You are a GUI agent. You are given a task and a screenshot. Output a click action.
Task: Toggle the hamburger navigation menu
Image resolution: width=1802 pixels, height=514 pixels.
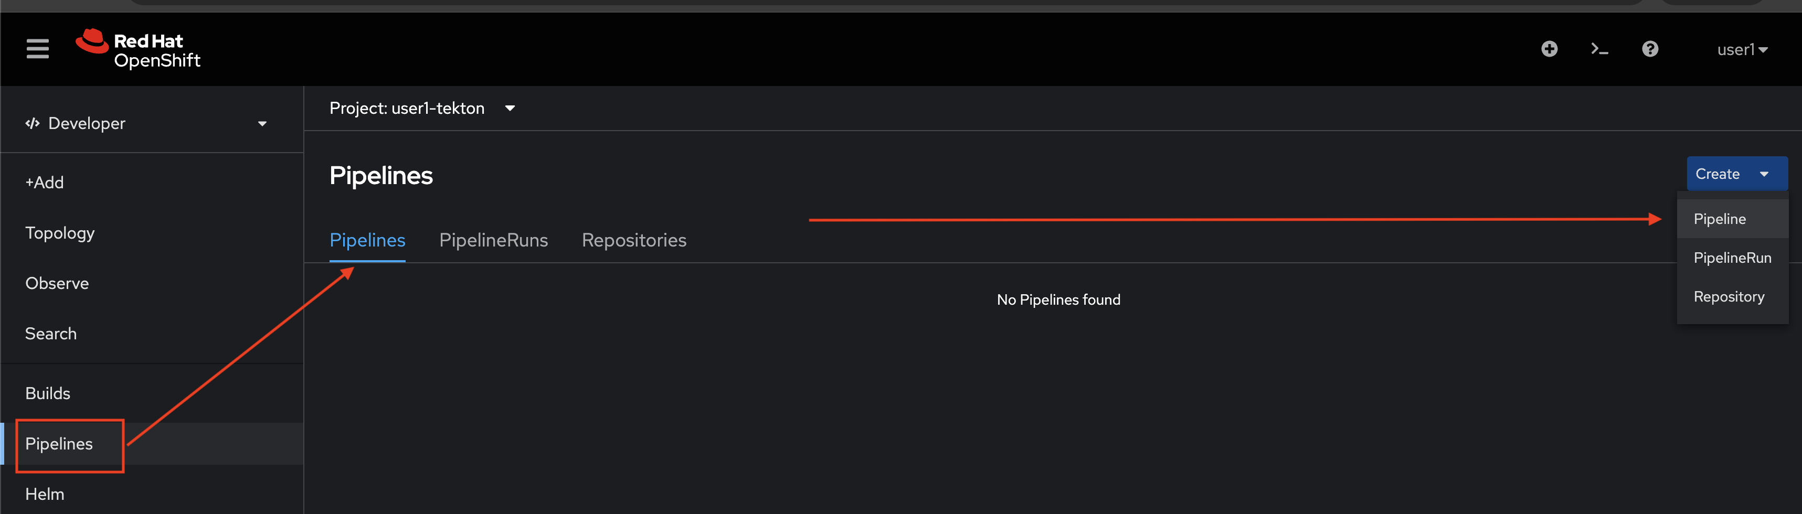click(37, 49)
